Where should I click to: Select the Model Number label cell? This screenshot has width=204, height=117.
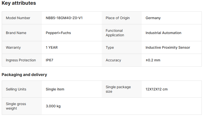pos(18,18)
